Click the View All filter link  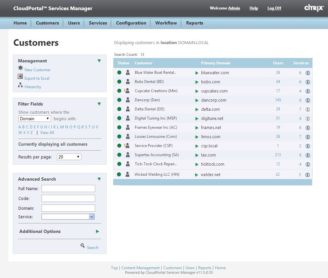[47, 133]
